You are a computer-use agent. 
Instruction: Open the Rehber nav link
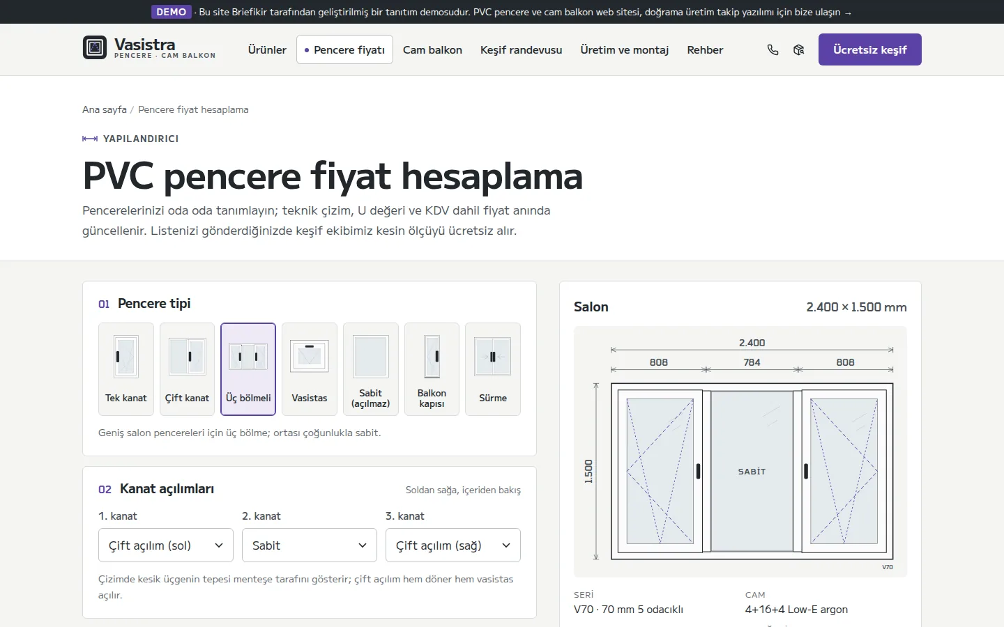point(705,49)
